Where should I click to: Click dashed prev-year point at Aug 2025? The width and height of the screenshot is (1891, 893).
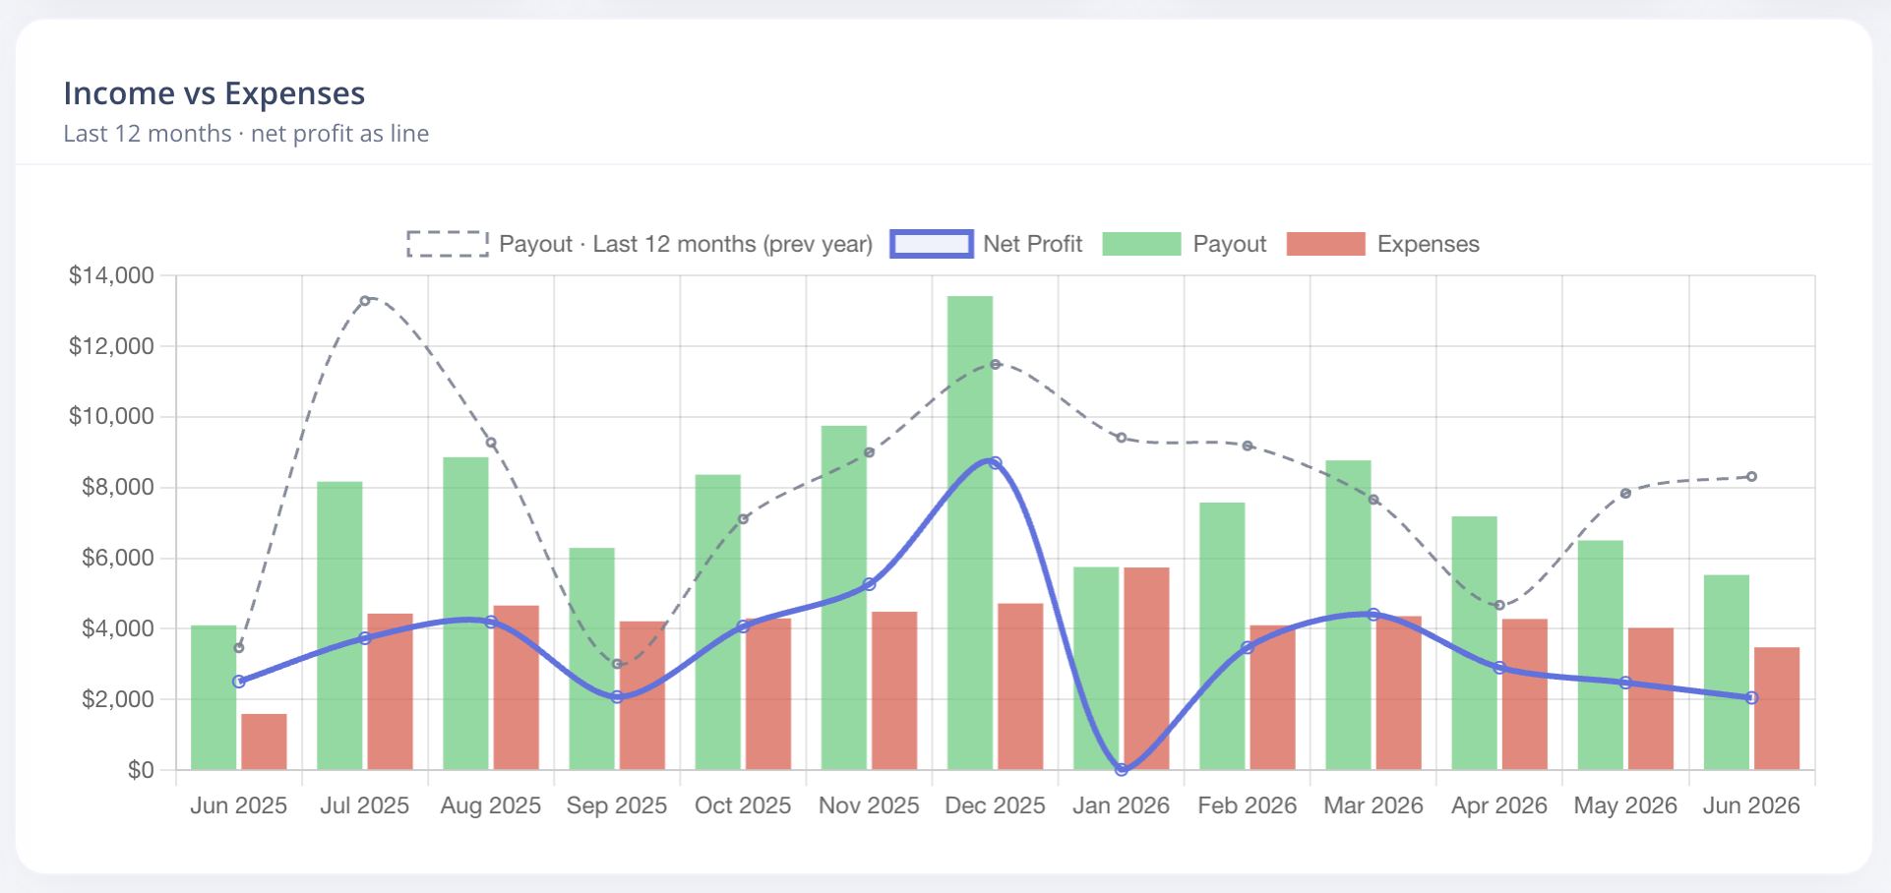click(x=491, y=443)
